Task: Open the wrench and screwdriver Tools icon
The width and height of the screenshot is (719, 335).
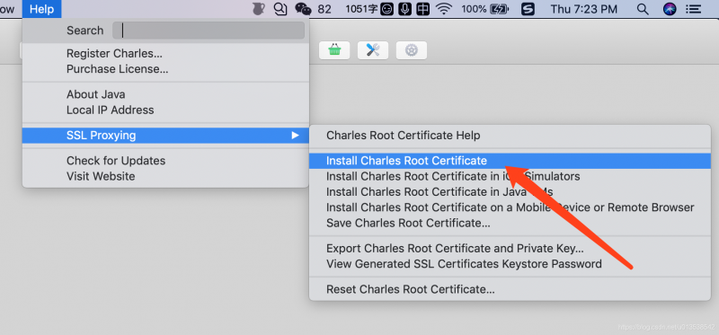Action: [373, 50]
